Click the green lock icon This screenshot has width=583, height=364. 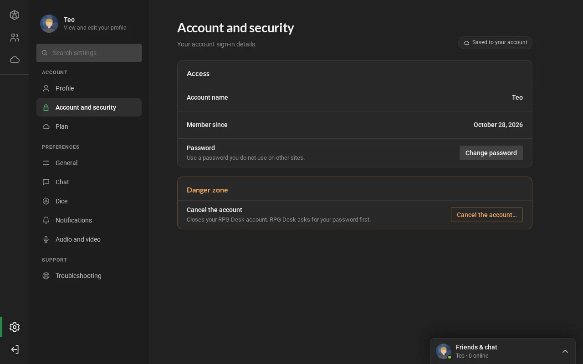pos(46,107)
